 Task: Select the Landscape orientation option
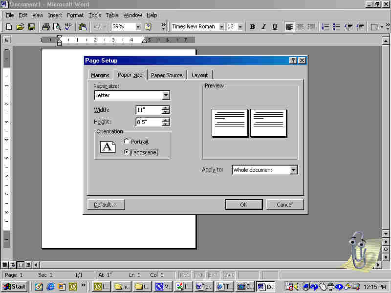[127, 152]
